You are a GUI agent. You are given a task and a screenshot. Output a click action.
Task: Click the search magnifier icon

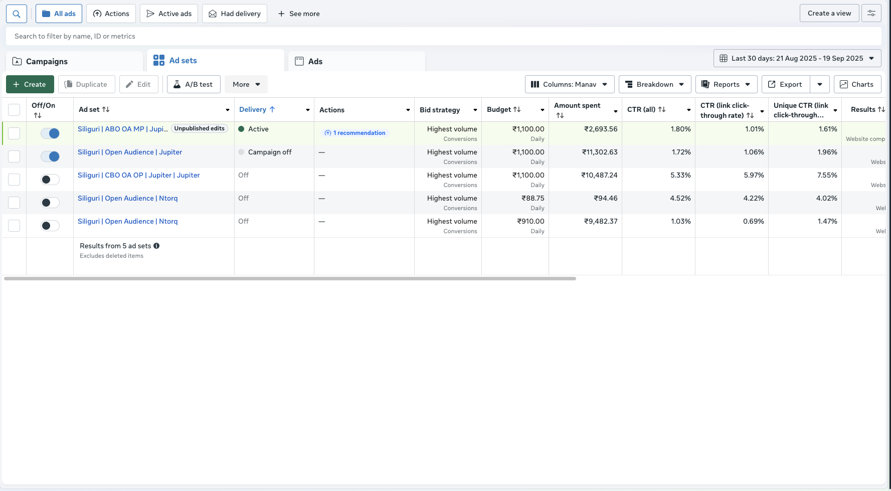16,14
